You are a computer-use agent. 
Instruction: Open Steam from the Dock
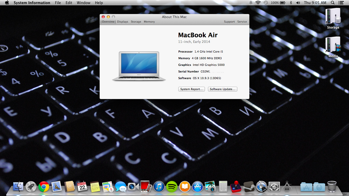click(x=249, y=187)
